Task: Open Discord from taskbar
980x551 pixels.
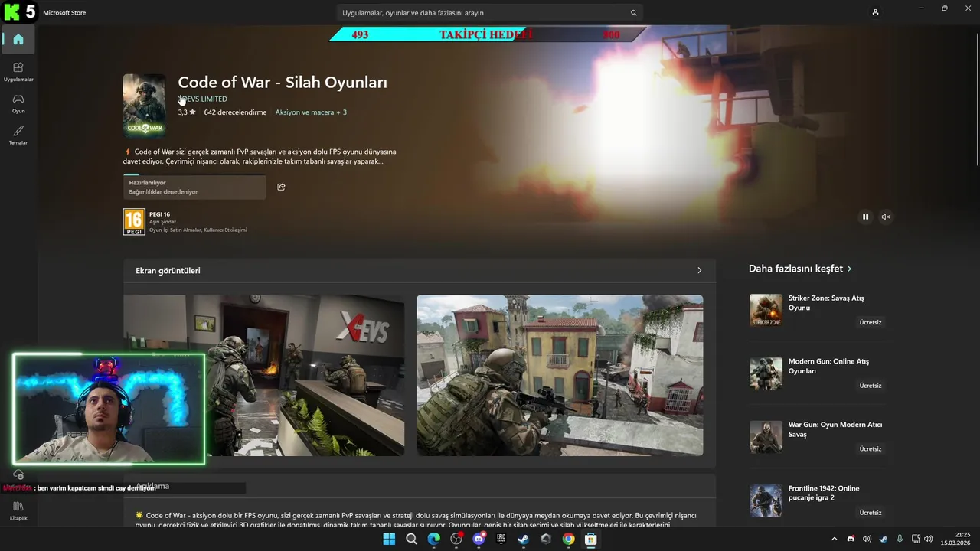Action: [x=479, y=539]
